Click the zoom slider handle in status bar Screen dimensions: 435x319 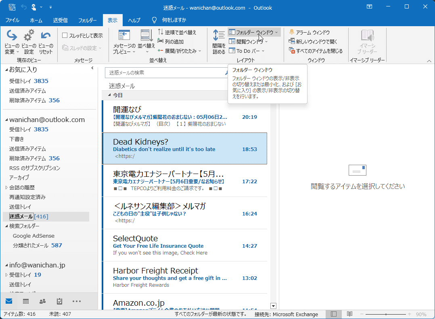tap(386, 314)
